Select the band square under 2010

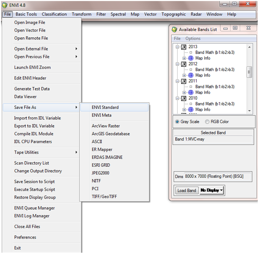click(191, 104)
